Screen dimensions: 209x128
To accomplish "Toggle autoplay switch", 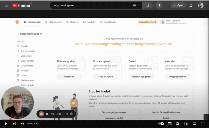I will 161,124.
